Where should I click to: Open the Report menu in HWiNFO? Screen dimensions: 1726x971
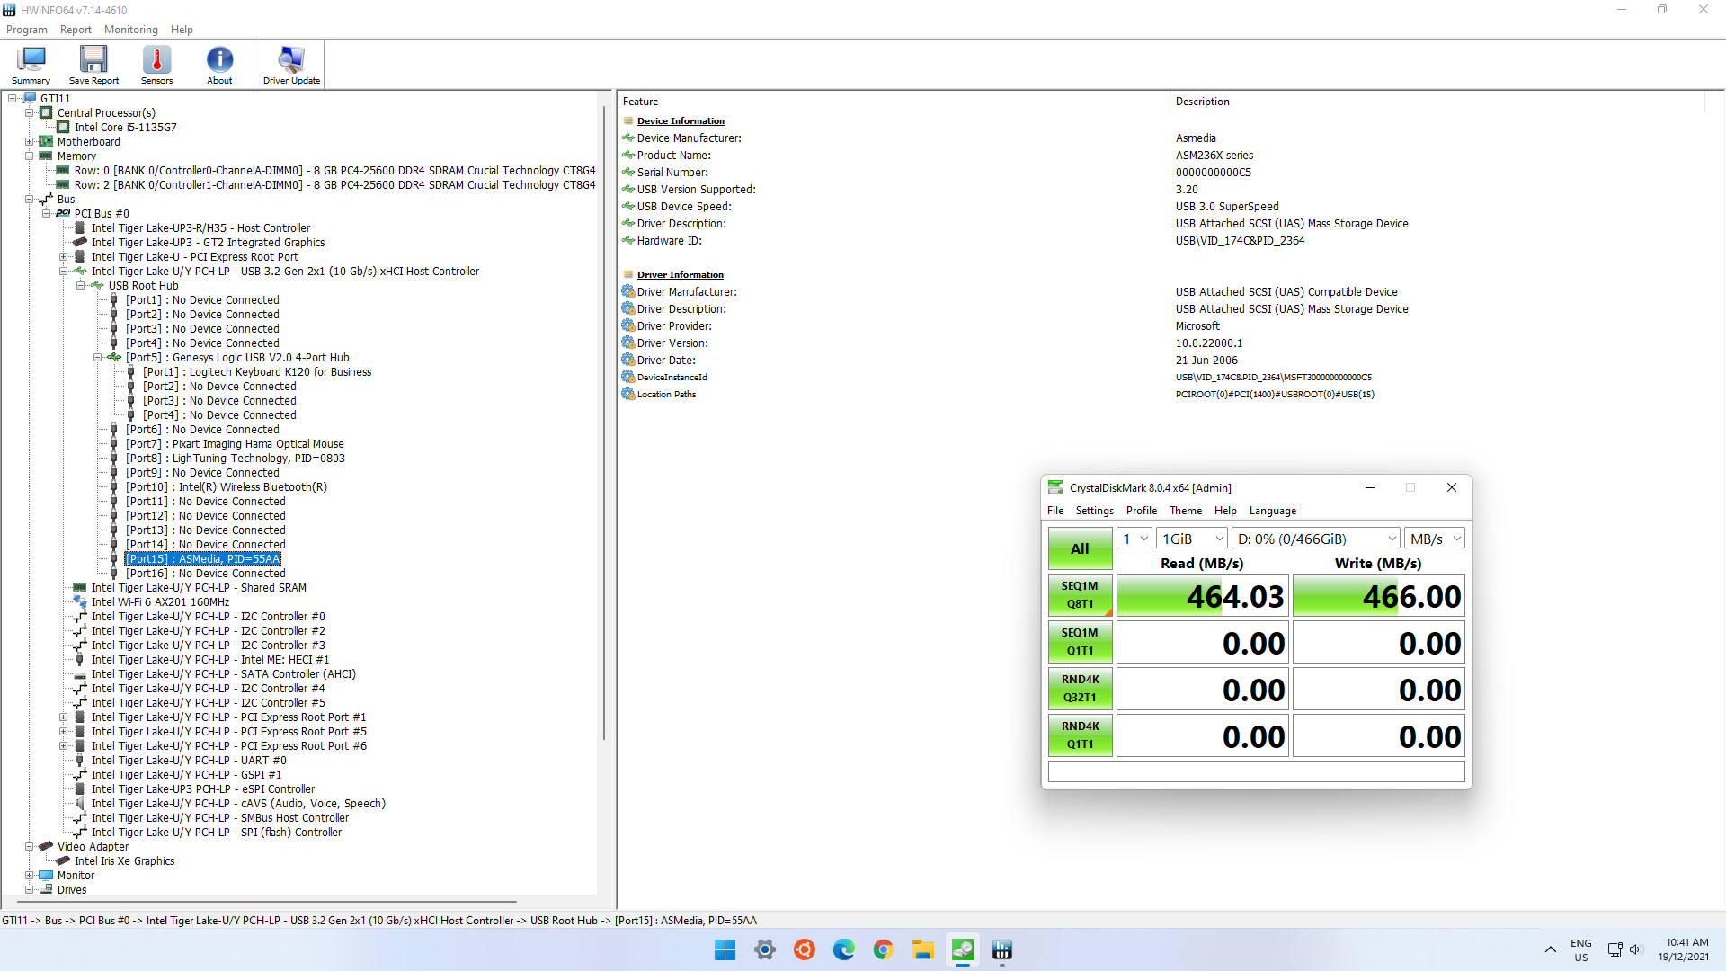76,30
